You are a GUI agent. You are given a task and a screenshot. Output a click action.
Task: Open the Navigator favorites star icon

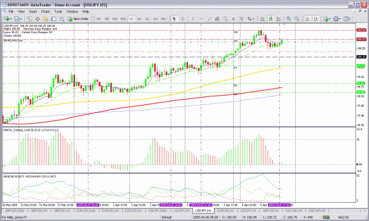click(45, 19)
